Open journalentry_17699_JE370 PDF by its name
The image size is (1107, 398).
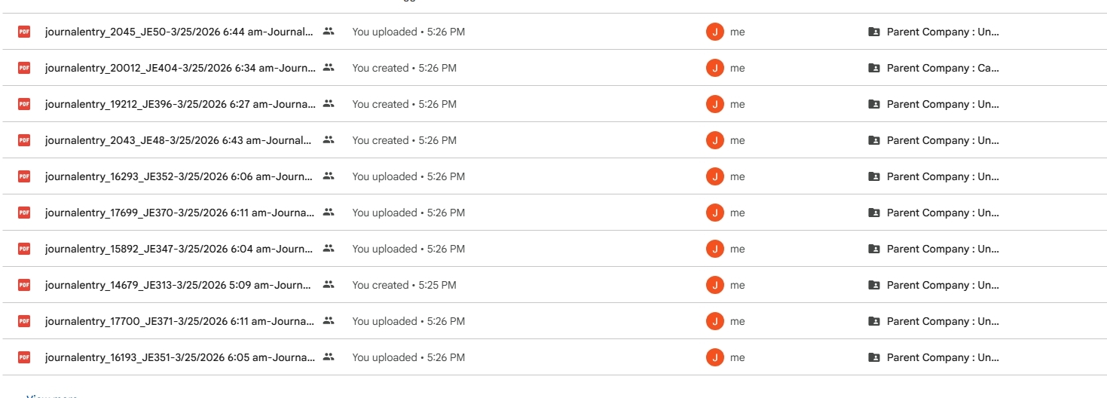pyautogui.click(x=179, y=213)
